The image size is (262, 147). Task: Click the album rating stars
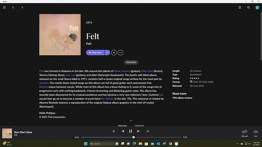click(195, 78)
